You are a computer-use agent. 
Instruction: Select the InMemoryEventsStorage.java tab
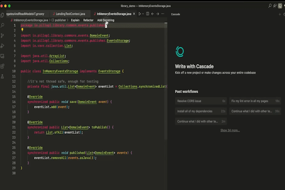(x=114, y=14)
